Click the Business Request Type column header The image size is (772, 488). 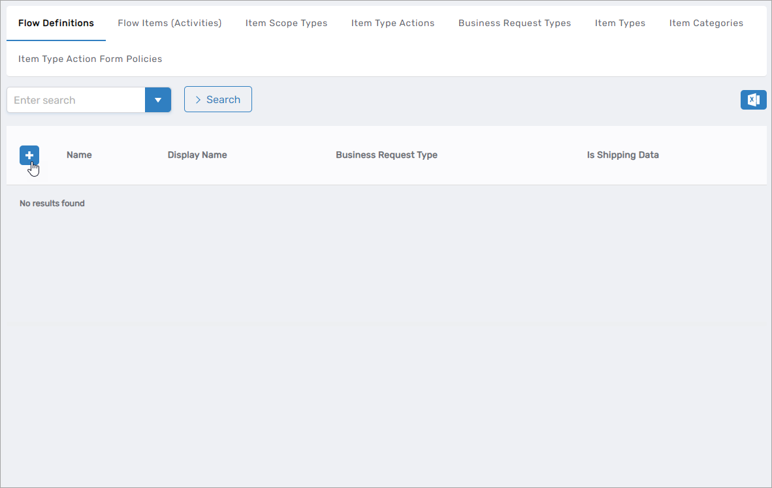[386, 155]
